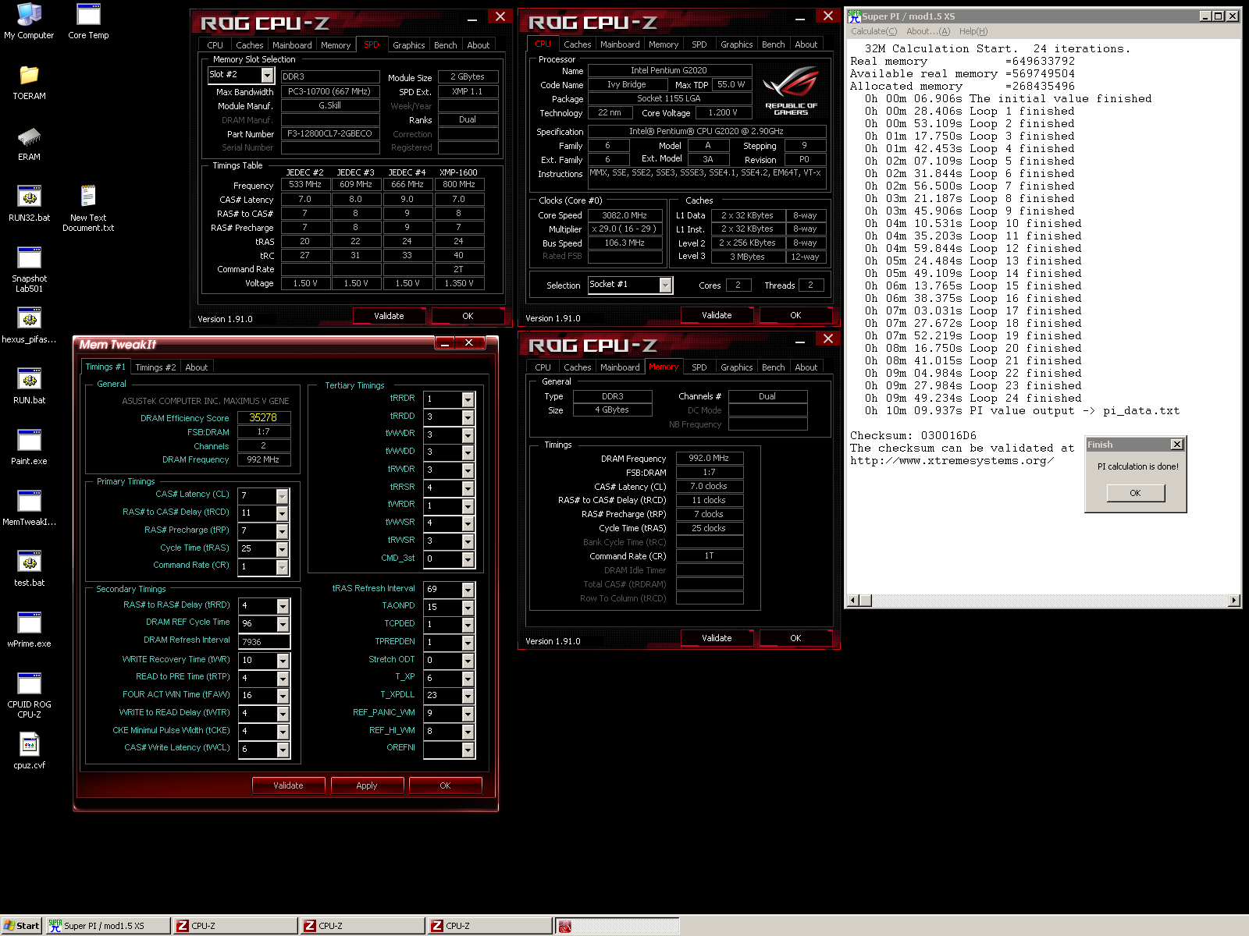Open MemTweakIt desktop icon

point(29,509)
